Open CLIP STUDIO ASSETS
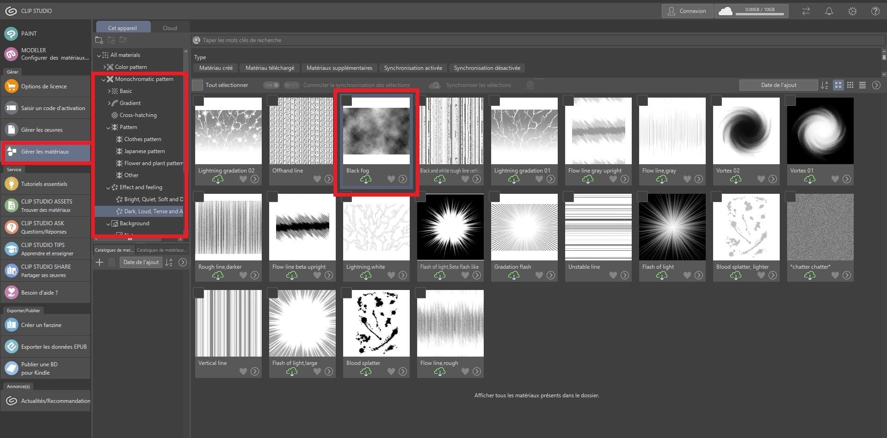The image size is (887, 438). click(45, 205)
